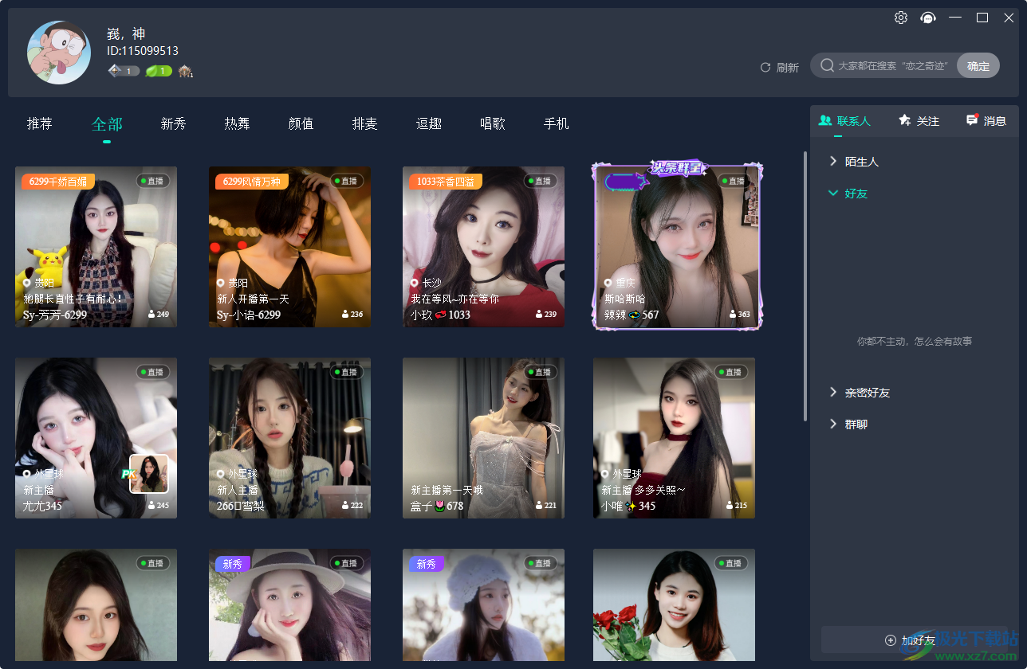The width and height of the screenshot is (1027, 669).
Task: Open the customer service headset icon
Action: click(927, 17)
